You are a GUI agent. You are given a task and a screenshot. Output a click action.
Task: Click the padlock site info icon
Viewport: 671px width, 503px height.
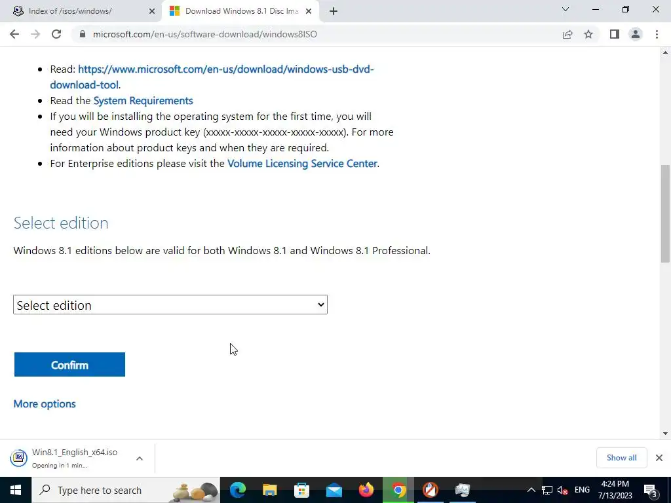[83, 34]
